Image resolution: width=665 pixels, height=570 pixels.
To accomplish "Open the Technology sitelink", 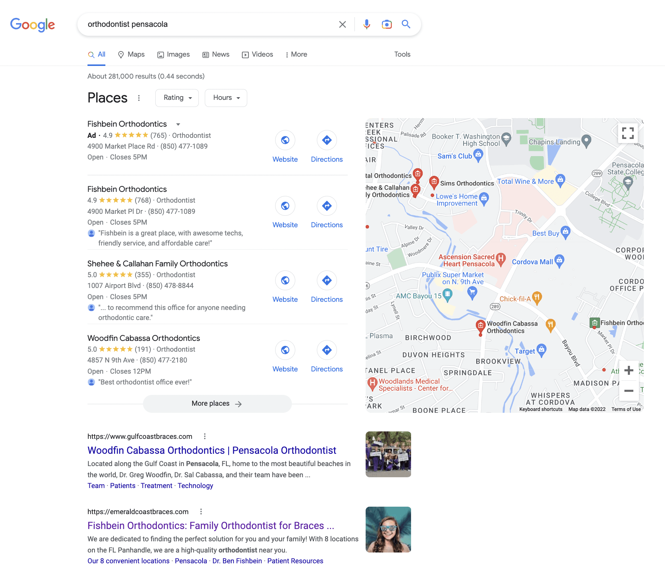I will click(x=195, y=486).
